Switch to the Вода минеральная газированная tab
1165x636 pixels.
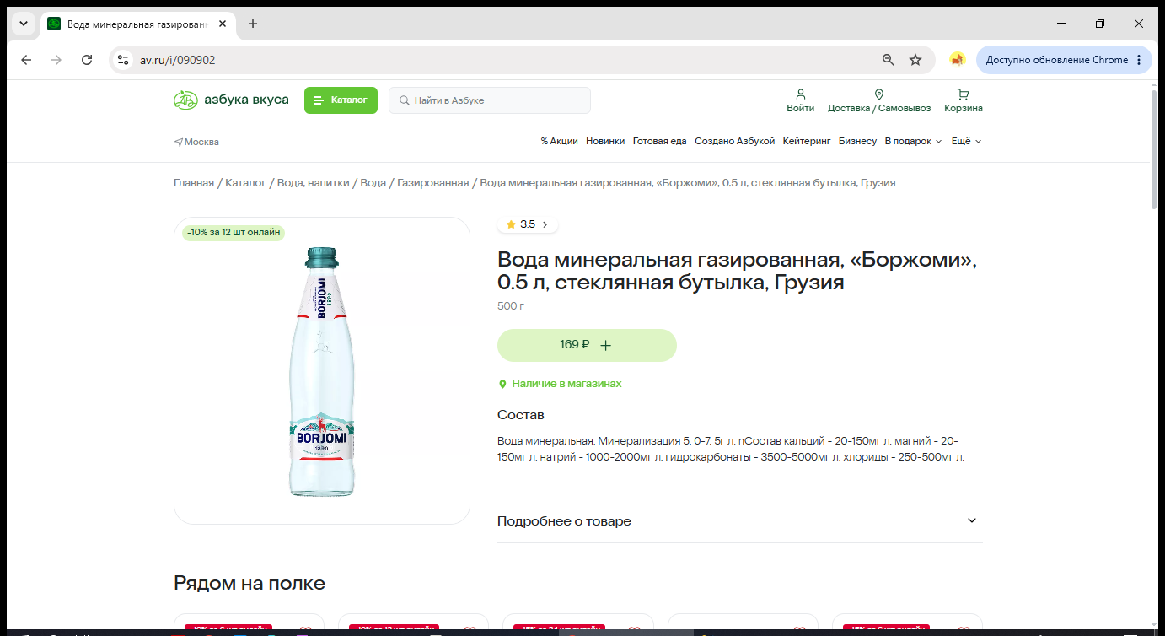(137, 24)
